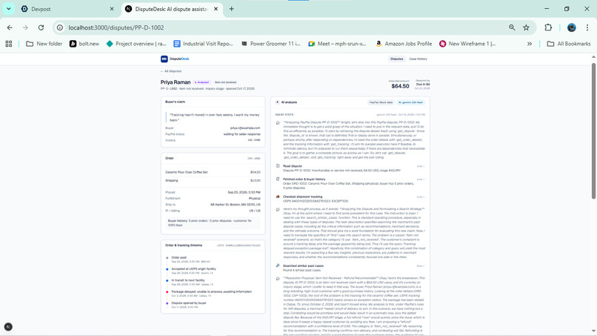Viewport: 597px width, 336px height.
Task: Expand the Fetched order & buyer history step
Action: coord(420,179)
